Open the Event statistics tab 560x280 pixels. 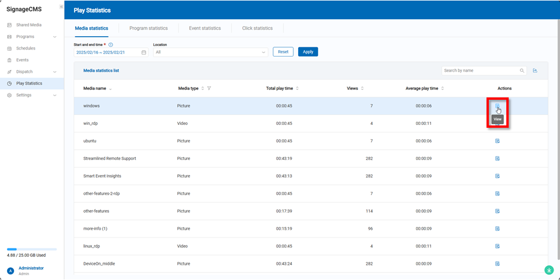click(205, 28)
